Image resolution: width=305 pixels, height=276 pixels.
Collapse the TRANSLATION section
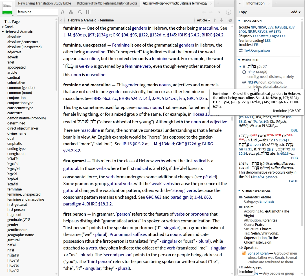239,21
